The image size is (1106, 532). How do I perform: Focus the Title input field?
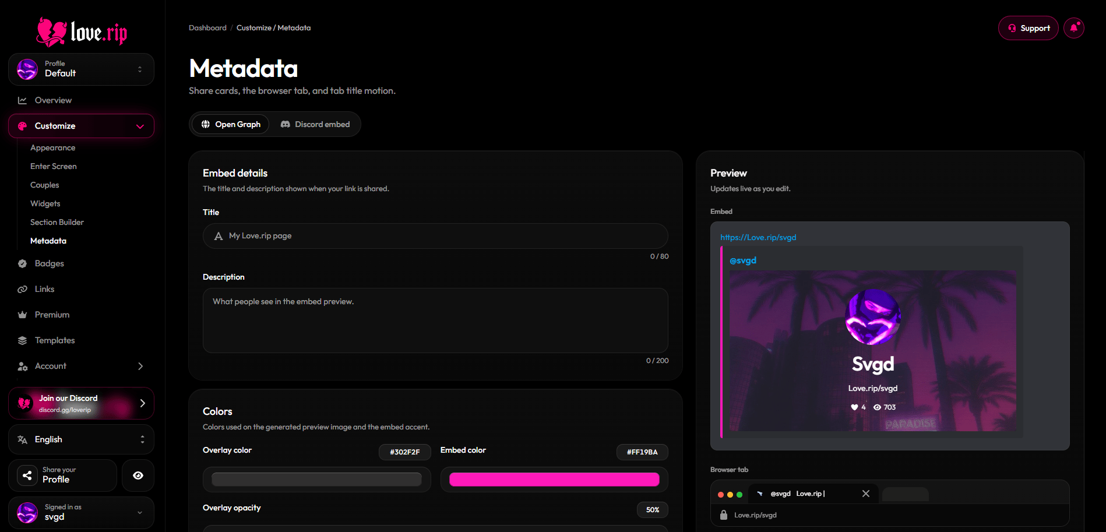(435, 236)
